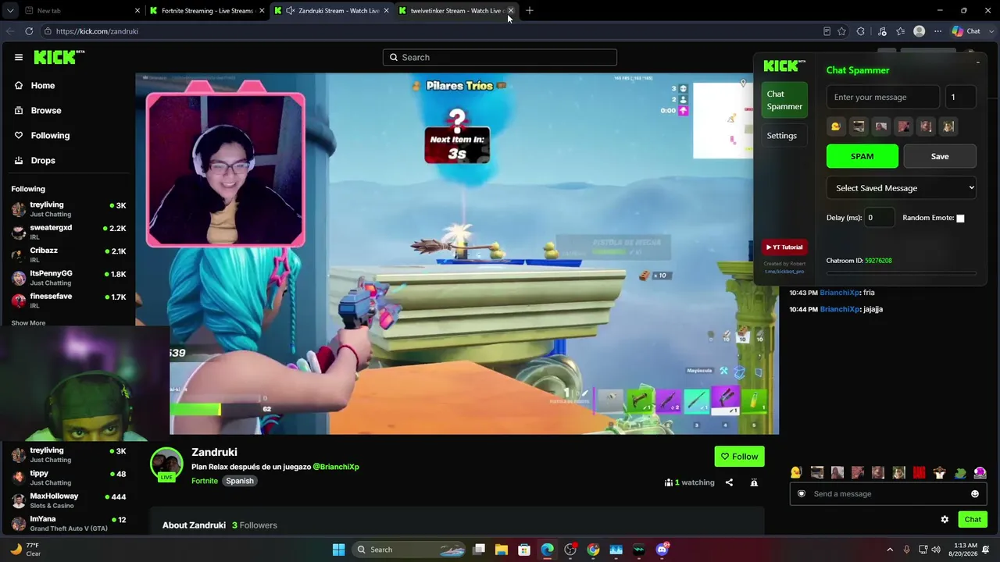Screen dimensions: 1000x562
Task: Open Discord from the taskbar
Action: point(662,550)
